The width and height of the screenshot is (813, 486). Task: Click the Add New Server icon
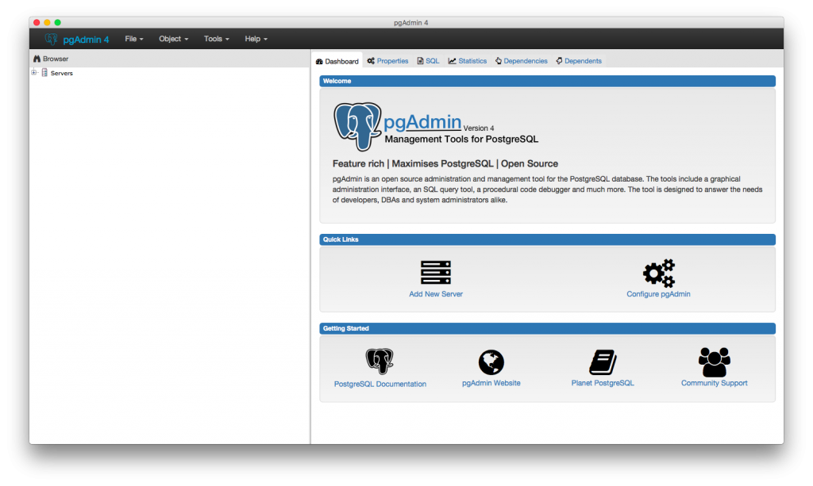[x=435, y=272]
